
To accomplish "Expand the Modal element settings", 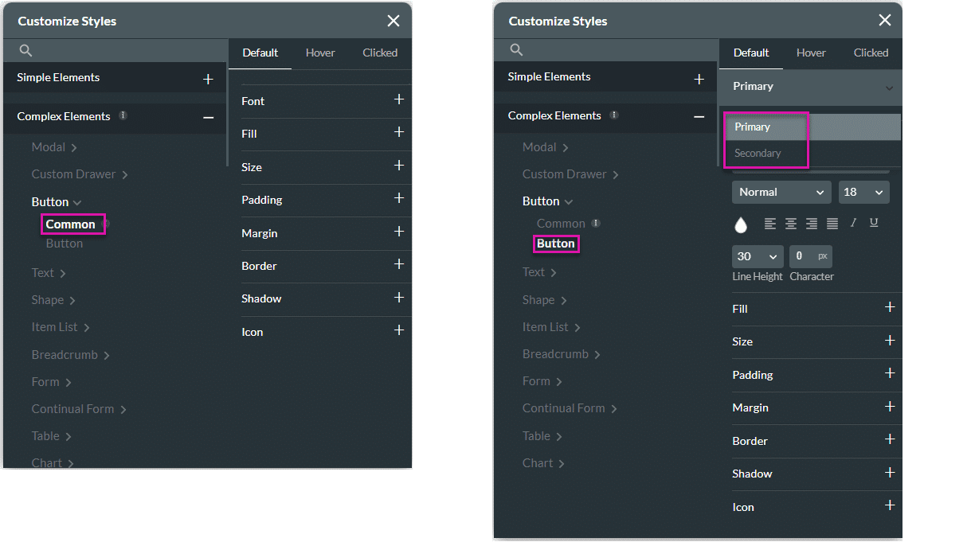I will click(540, 146).
